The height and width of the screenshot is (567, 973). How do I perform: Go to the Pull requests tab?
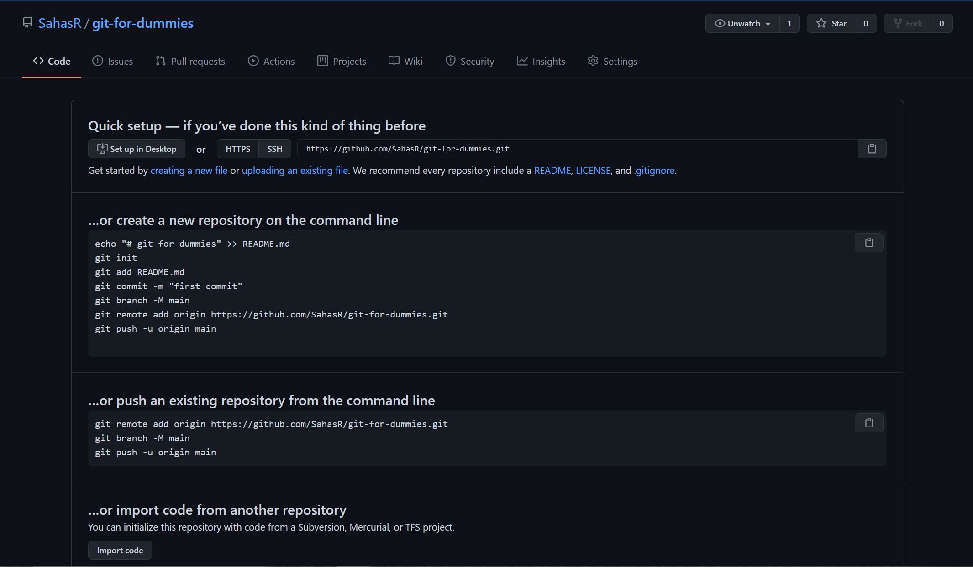pyautogui.click(x=190, y=61)
